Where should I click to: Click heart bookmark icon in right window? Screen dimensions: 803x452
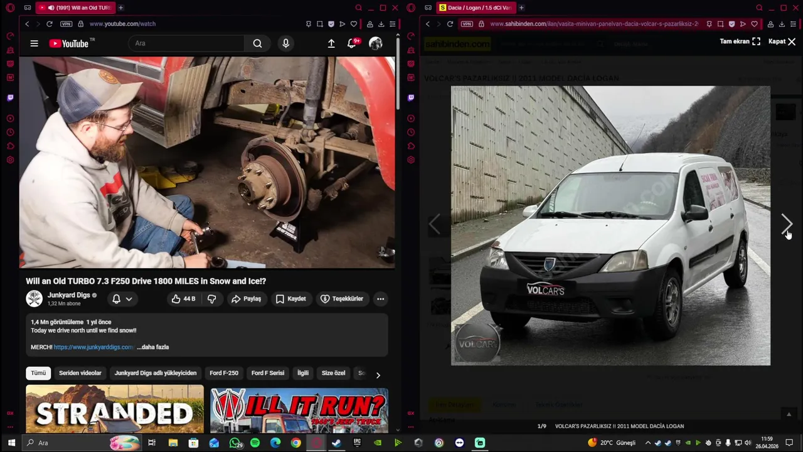[x=754, y=24]
